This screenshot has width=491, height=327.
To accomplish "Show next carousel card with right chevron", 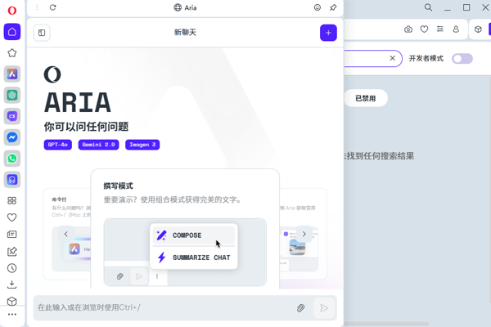I will pyautogui.click(x=304, y=234).
